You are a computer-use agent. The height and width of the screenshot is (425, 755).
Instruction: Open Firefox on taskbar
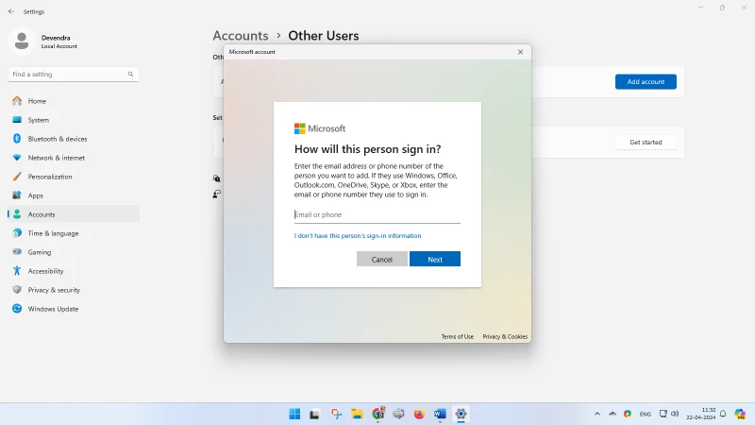coord(419,414)
